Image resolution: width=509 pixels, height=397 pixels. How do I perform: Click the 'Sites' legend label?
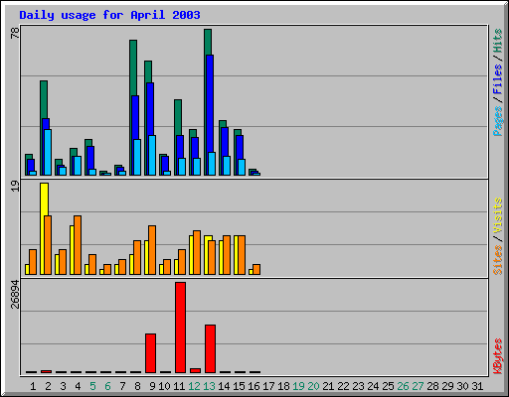(497, 260)
